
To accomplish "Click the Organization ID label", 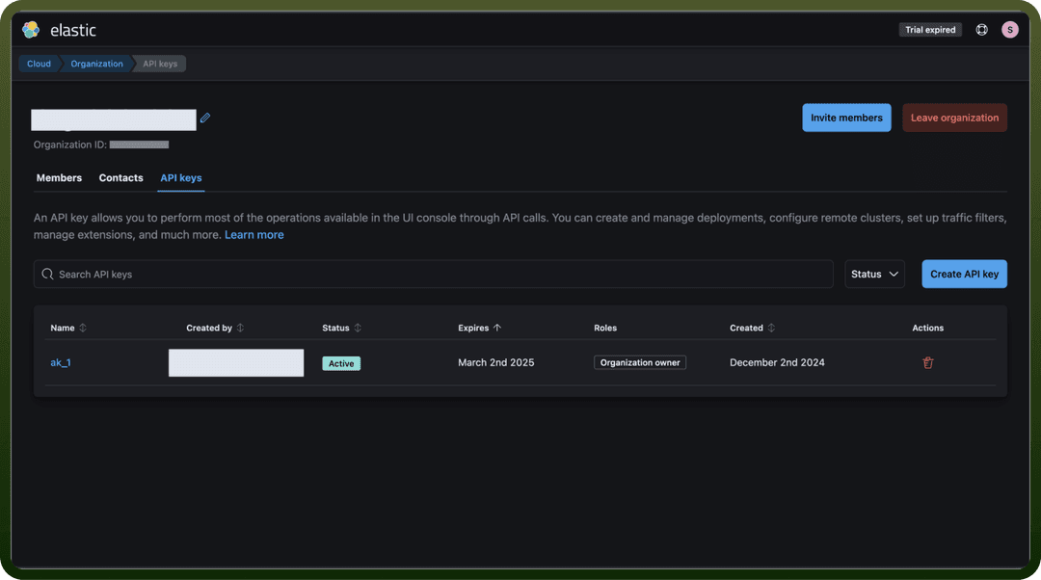I will [x=70, y=145].
